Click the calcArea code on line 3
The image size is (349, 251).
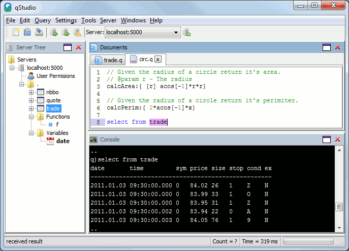click(156, 87)
